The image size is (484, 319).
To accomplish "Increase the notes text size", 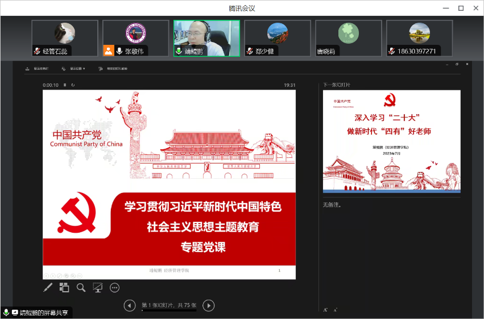I will 325,310.
